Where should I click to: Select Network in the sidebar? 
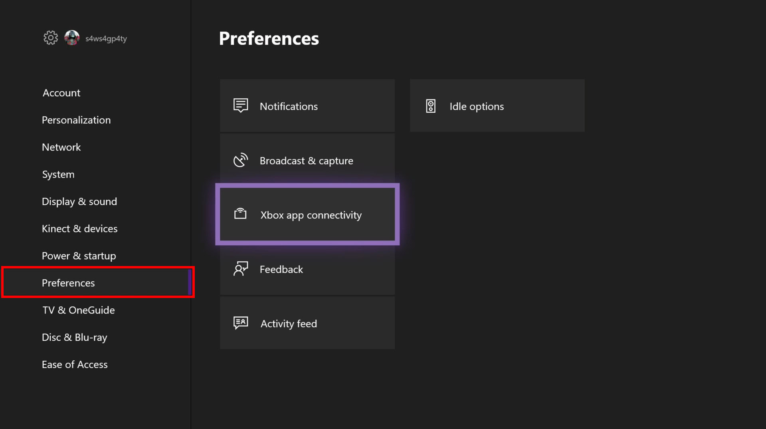[61, 147]
